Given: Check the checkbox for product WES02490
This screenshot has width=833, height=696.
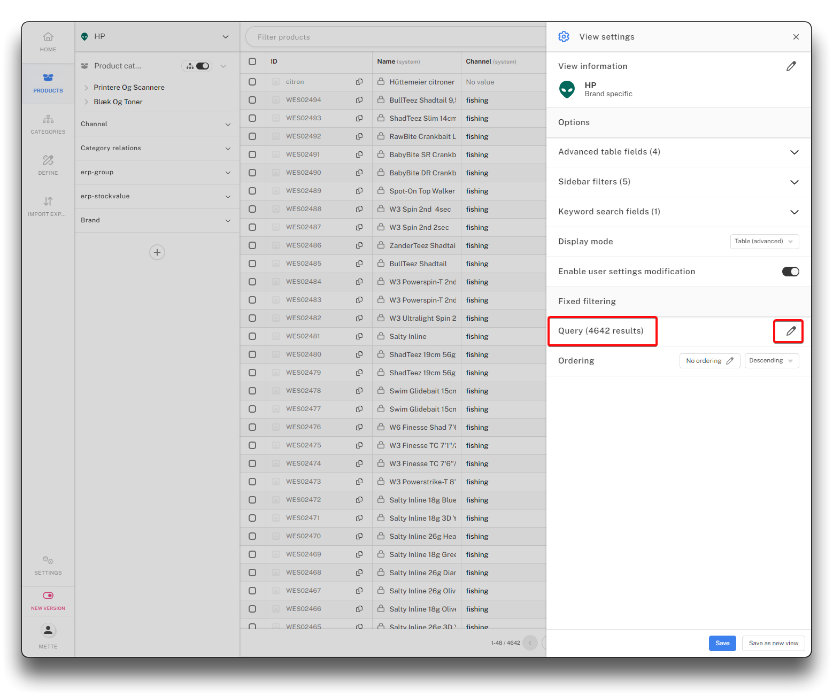Looking at the screenshot, I should [252, 173].
